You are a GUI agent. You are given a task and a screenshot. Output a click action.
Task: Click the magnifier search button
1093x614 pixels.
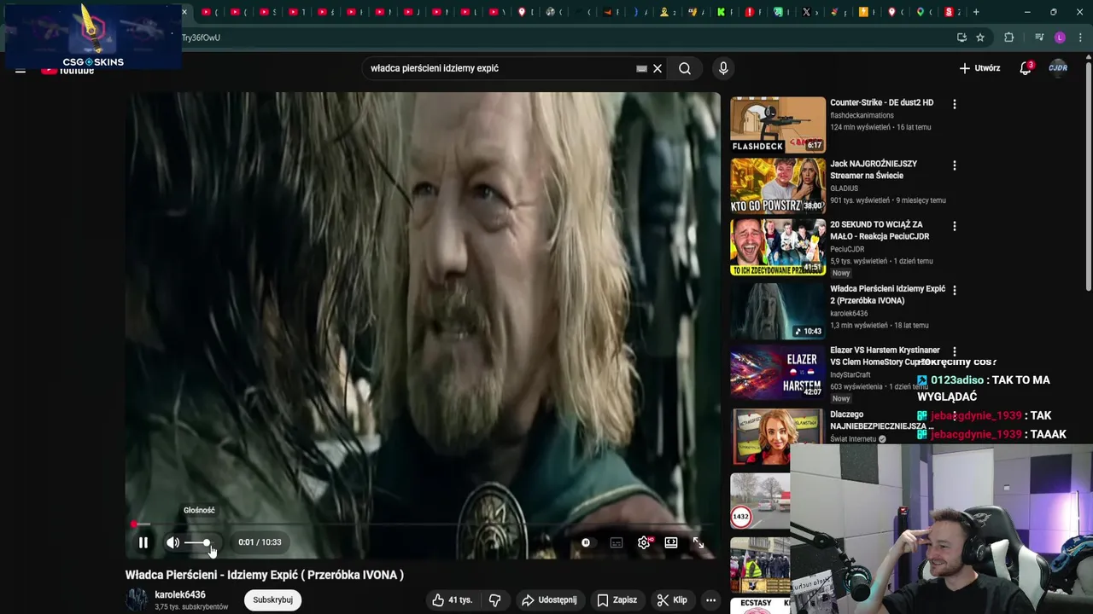pos(685,68)
